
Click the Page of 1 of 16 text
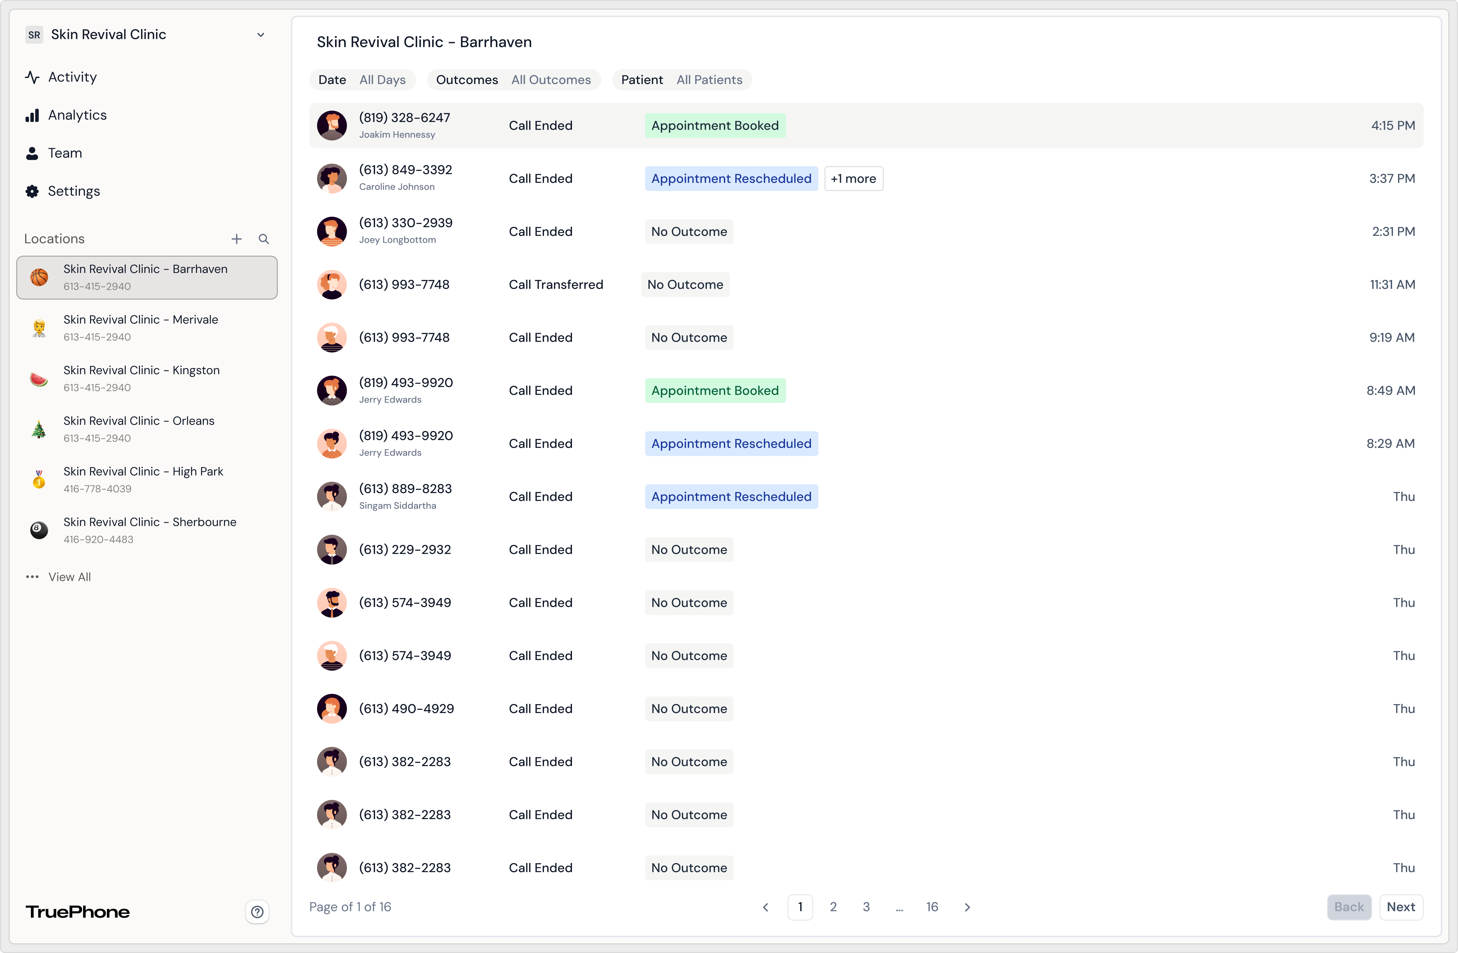coord(350,907)
